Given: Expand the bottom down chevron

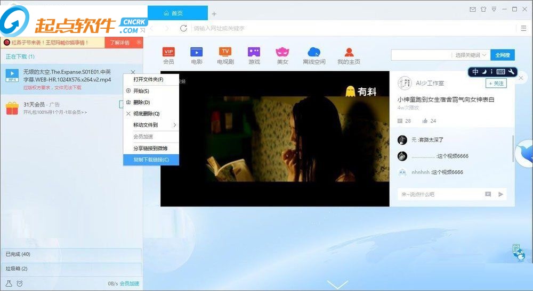Looking at the screenshot, I should coord(337,284).
